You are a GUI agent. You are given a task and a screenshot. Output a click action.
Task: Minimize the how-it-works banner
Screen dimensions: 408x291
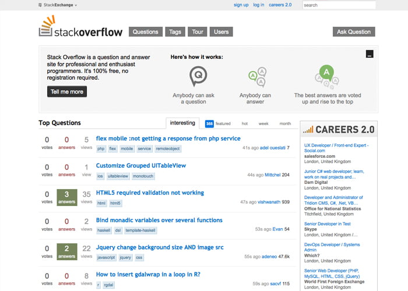pyautogui.click(x=370, y=54)
